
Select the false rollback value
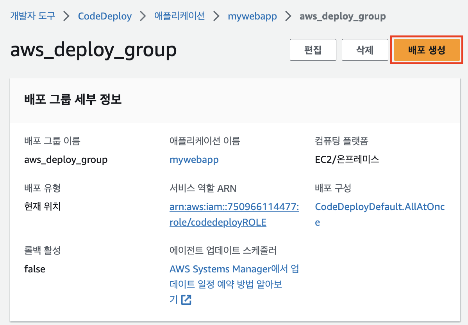pyautogui.click(x=35, y=269)
